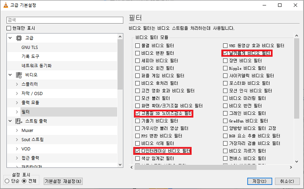Screen dimensions: 304x189
Task: Click filter list scroll up arrow
Action: tap(296, 35)
